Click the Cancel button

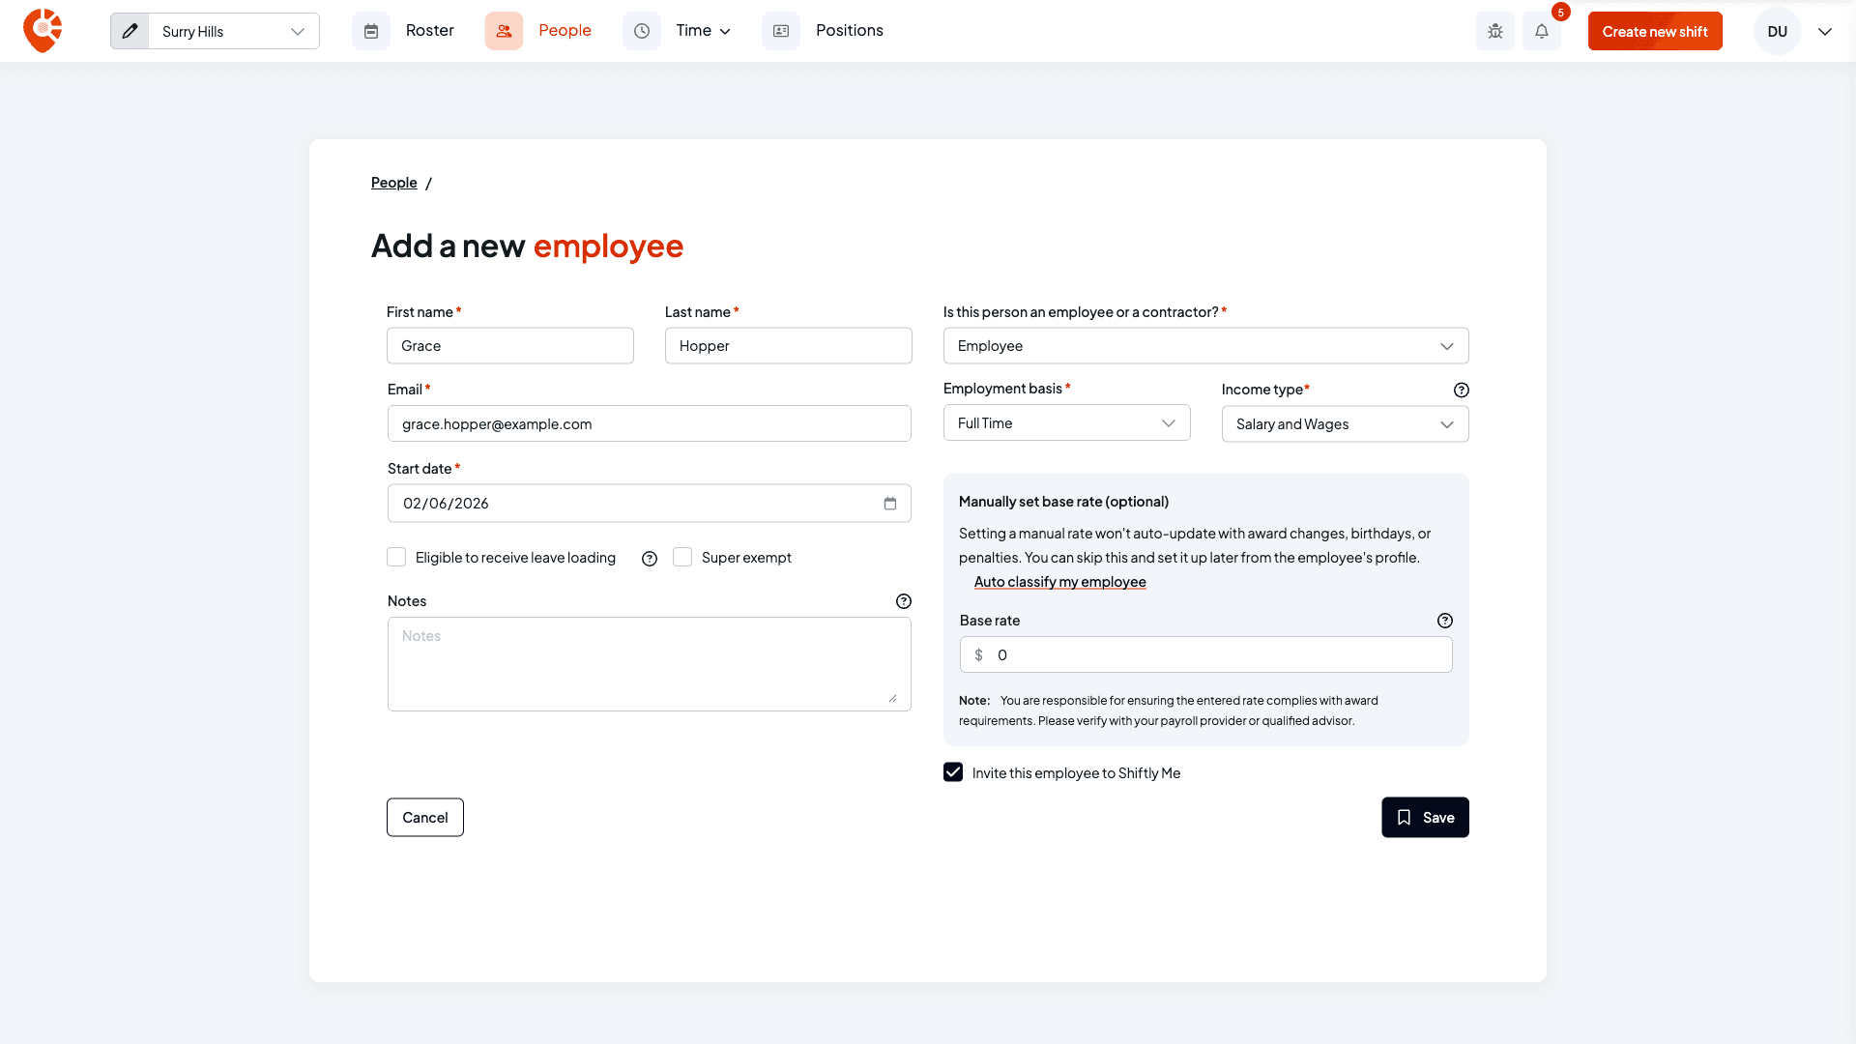pyautogui.click(x=425, y=818)
